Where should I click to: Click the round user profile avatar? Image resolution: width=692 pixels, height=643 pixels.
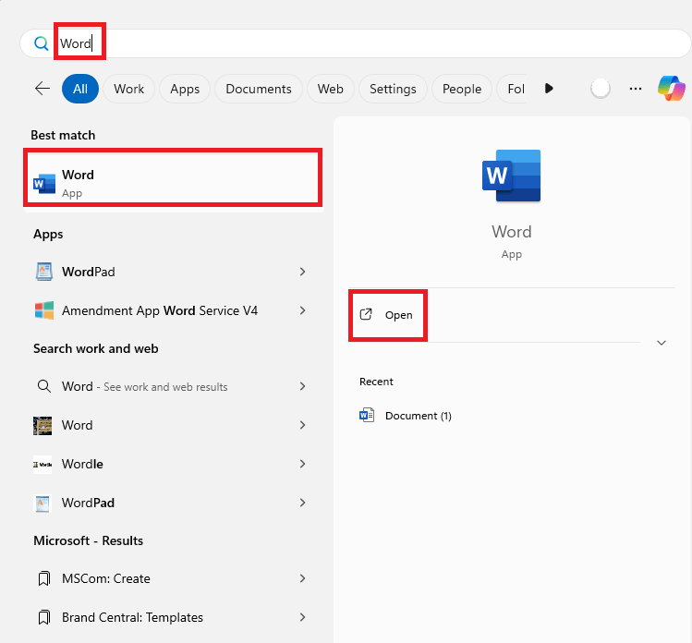coord(601,89)
